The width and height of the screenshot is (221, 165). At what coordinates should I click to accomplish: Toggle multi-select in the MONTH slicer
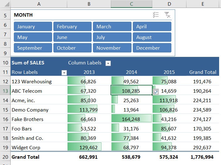(156, 15)
